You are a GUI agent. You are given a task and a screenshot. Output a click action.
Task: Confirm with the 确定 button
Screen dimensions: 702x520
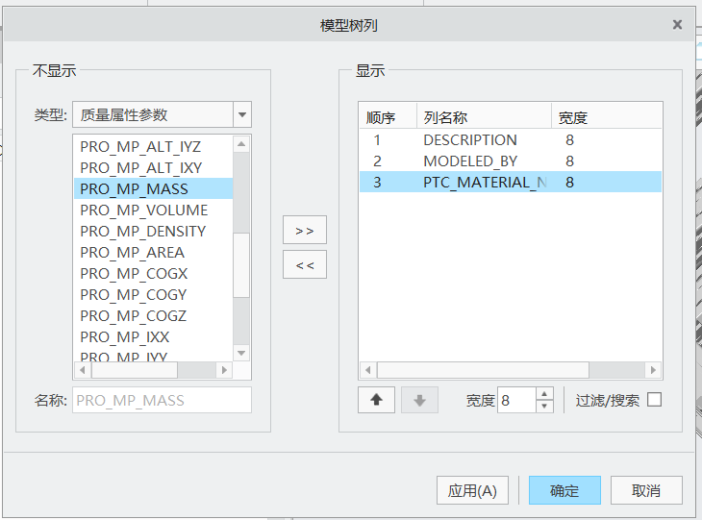coord(564,490)
